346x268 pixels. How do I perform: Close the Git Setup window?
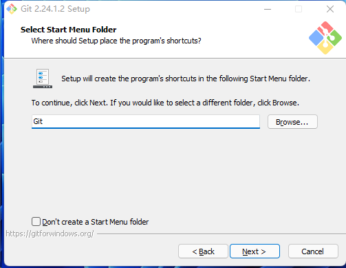(x=330, y=9)
